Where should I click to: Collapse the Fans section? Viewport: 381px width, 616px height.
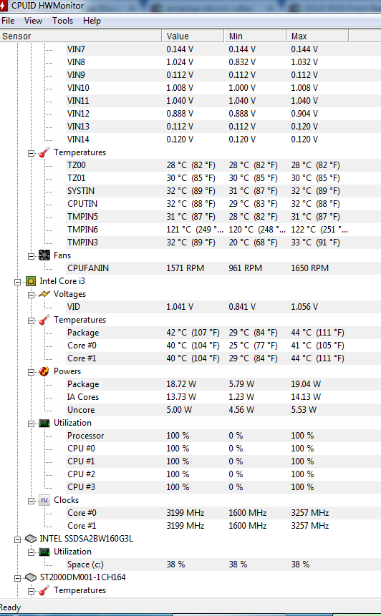point(31,256)
